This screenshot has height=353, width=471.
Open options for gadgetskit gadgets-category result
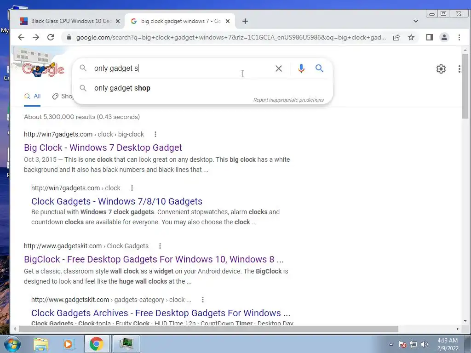(203, 300)
